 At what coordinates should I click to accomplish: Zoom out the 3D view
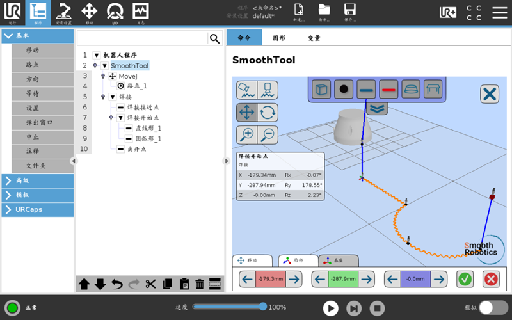268,134
